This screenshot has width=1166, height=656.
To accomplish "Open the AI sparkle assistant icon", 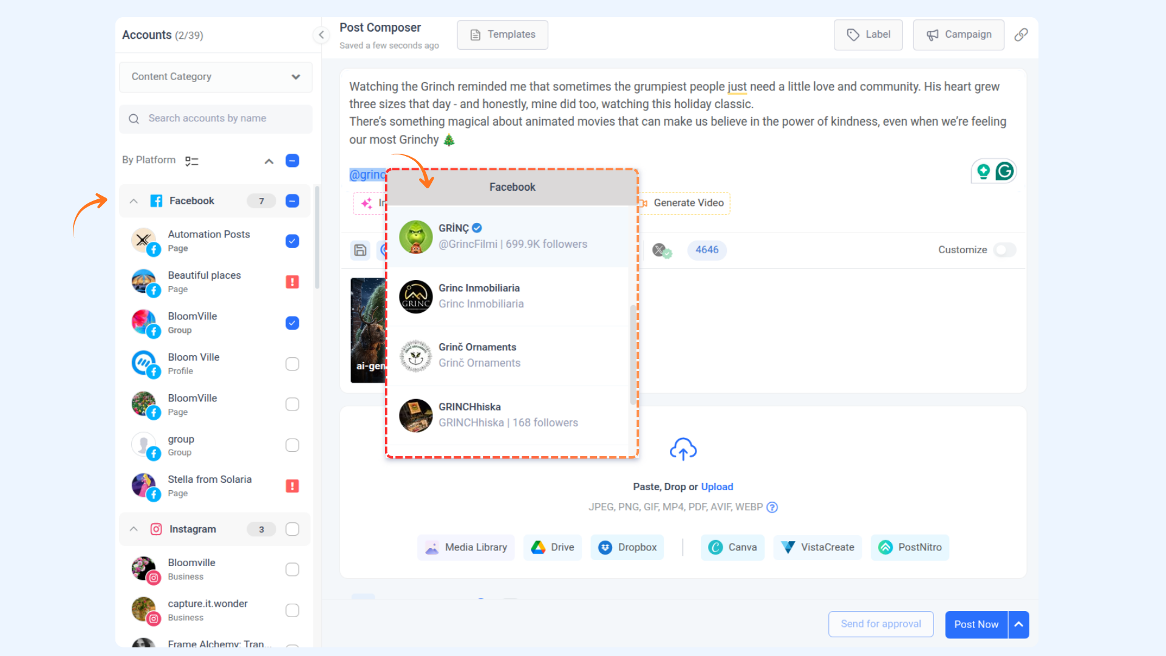I will point(366,203).
